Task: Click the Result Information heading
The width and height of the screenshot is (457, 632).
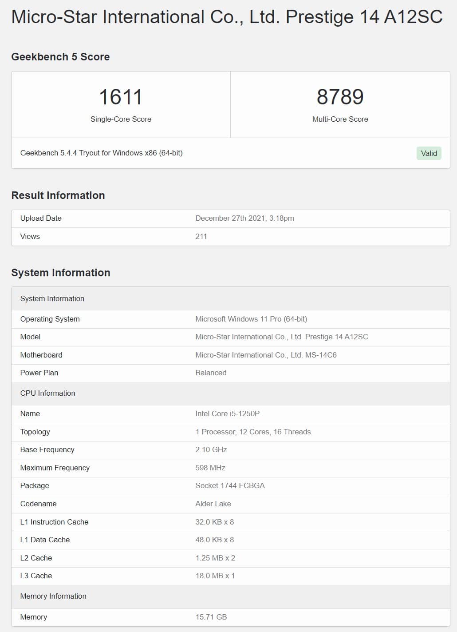Action: [x=58, y=195]
